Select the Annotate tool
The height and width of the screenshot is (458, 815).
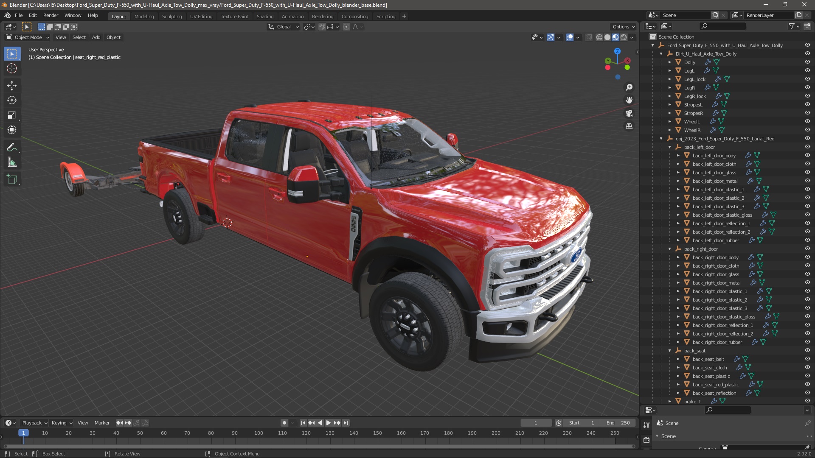(12, 148)
